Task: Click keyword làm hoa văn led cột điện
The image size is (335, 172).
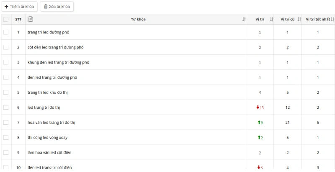Action: [49, 153]
